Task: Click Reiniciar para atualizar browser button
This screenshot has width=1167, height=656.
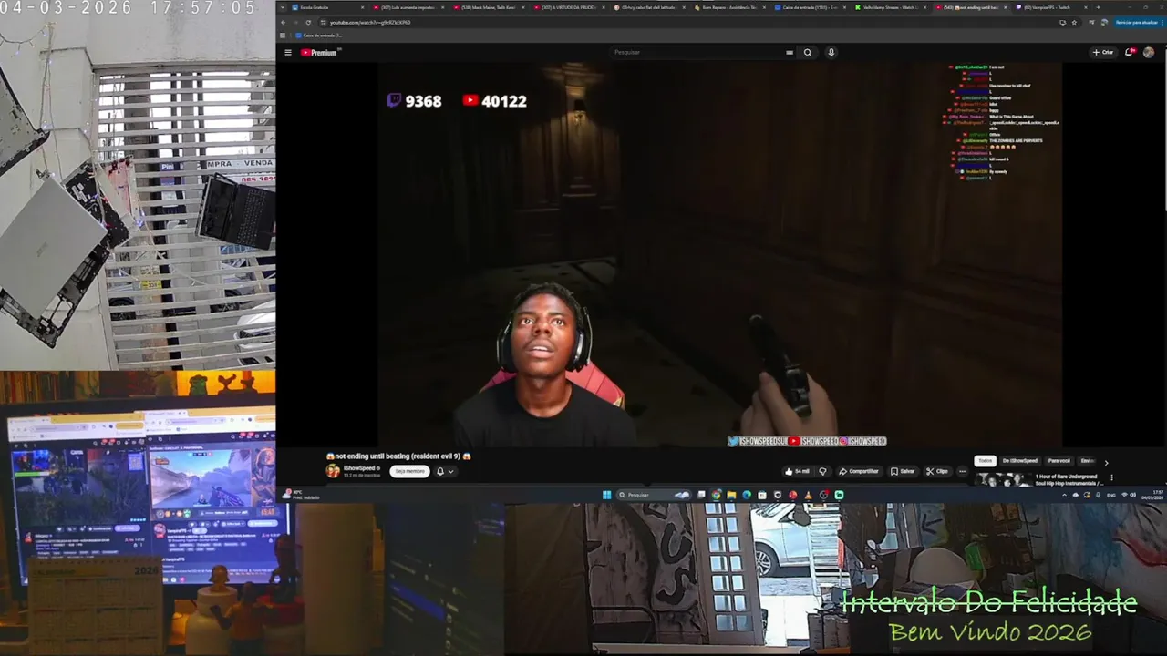Action: [x=1136, y=22]
